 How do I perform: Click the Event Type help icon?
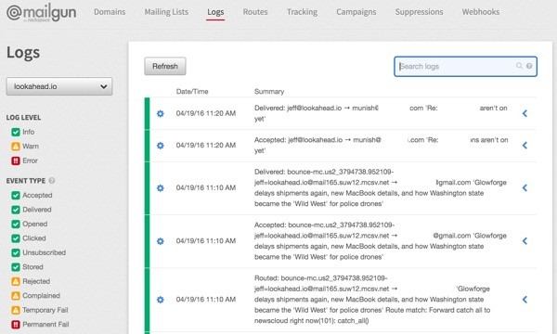[52, 181]
